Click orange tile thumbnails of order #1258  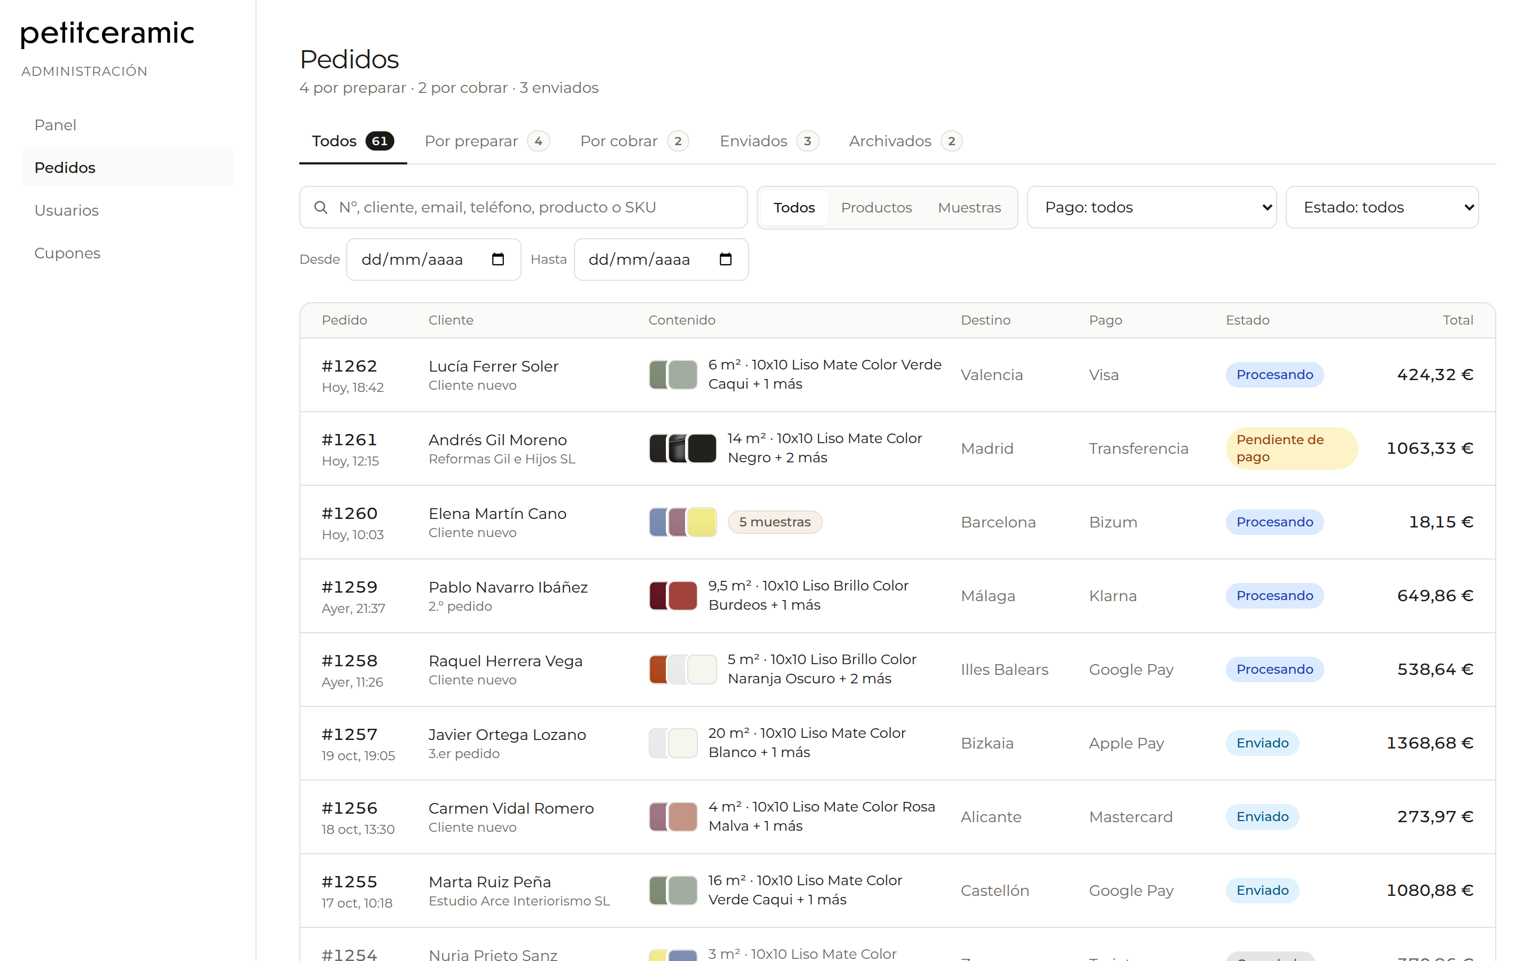683,669
